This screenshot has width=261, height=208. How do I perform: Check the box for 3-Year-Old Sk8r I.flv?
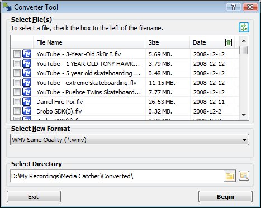(17, 54)
